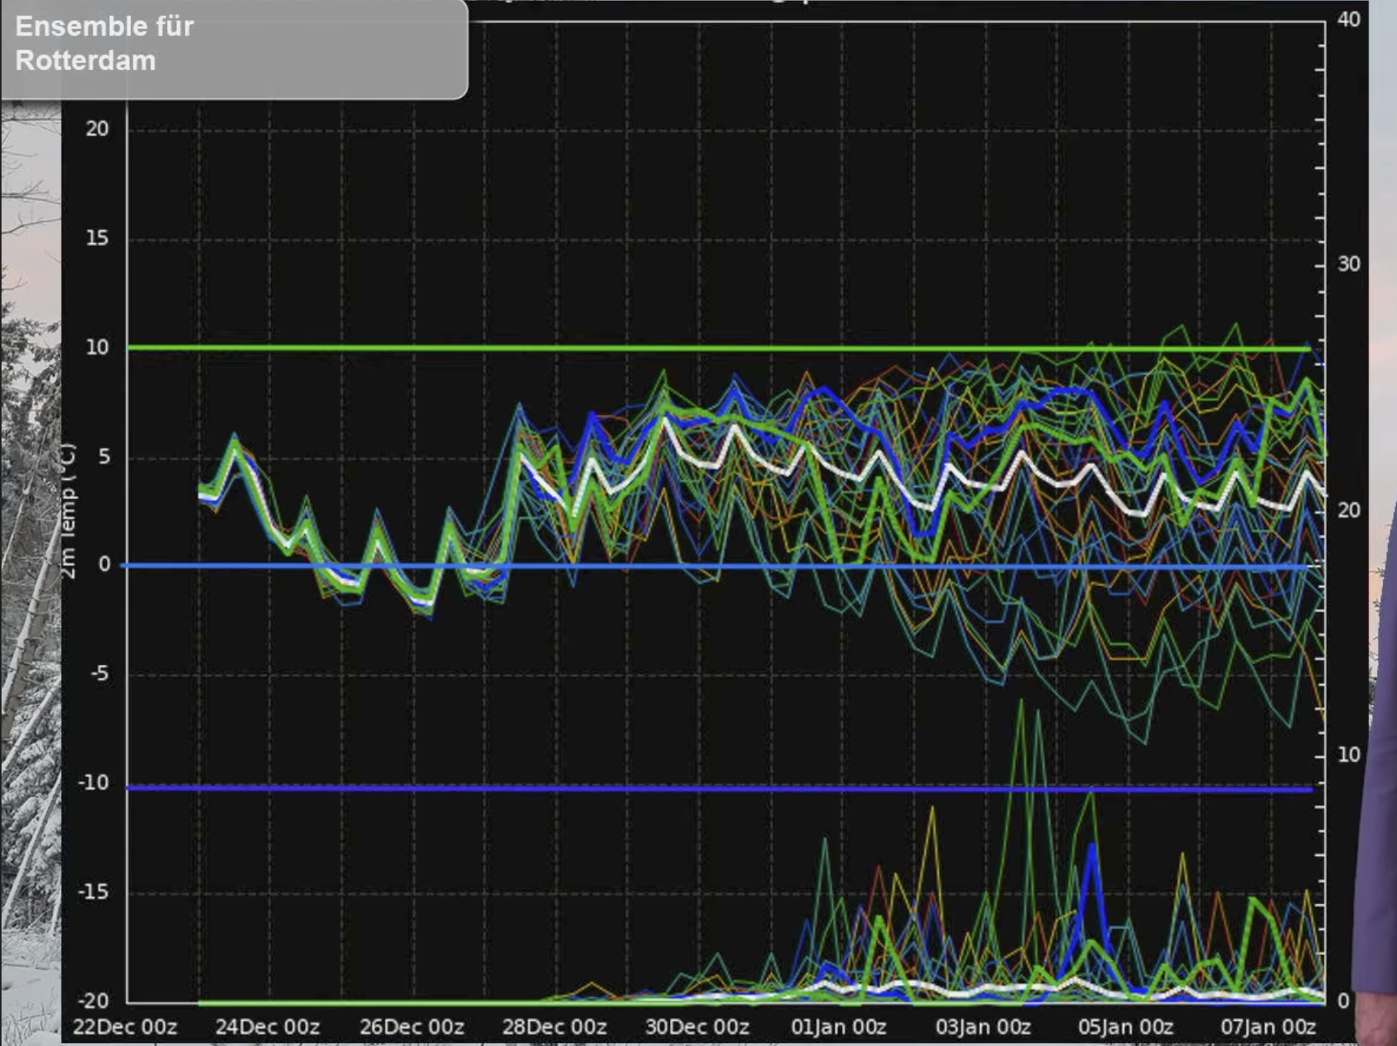Click the "-15" temperature axis value
Image resolution: width=1397 pixels, height=1046 pixels.
(x=94, y=892)
